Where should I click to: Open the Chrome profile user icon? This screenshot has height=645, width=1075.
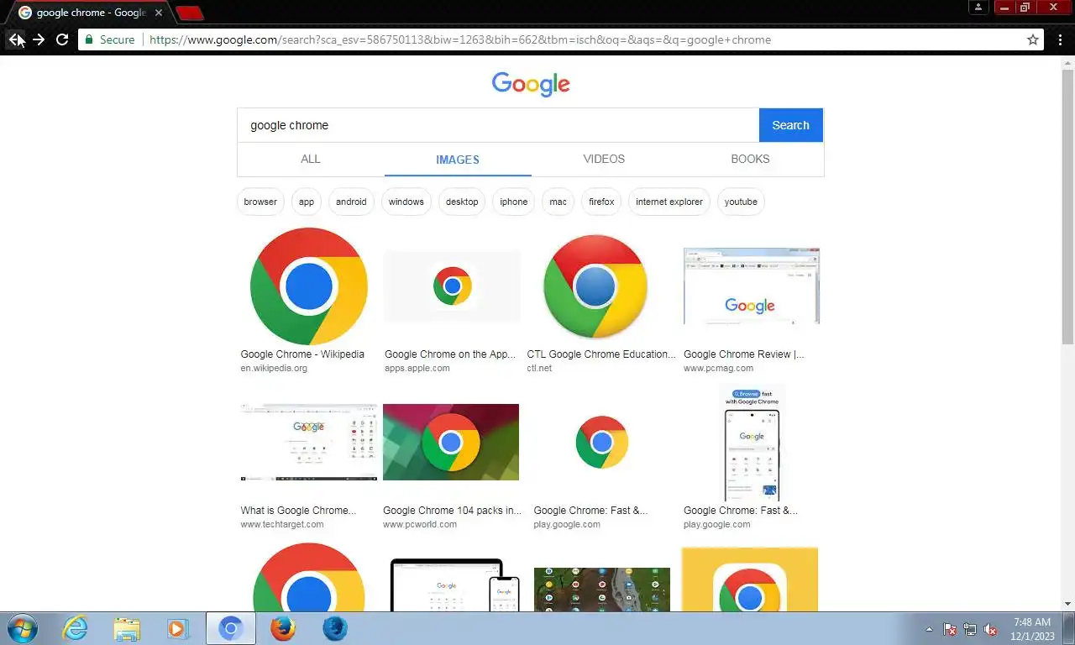(978, 7)
